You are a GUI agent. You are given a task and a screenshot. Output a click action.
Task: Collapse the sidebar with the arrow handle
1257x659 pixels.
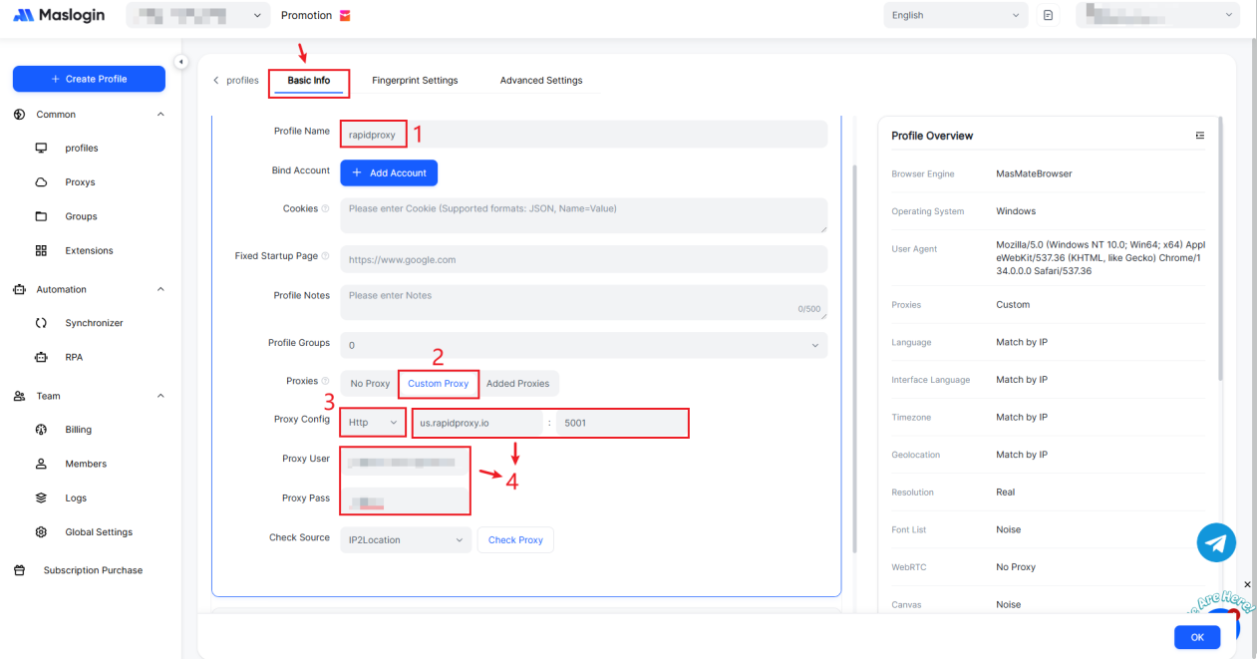point(180,62)
